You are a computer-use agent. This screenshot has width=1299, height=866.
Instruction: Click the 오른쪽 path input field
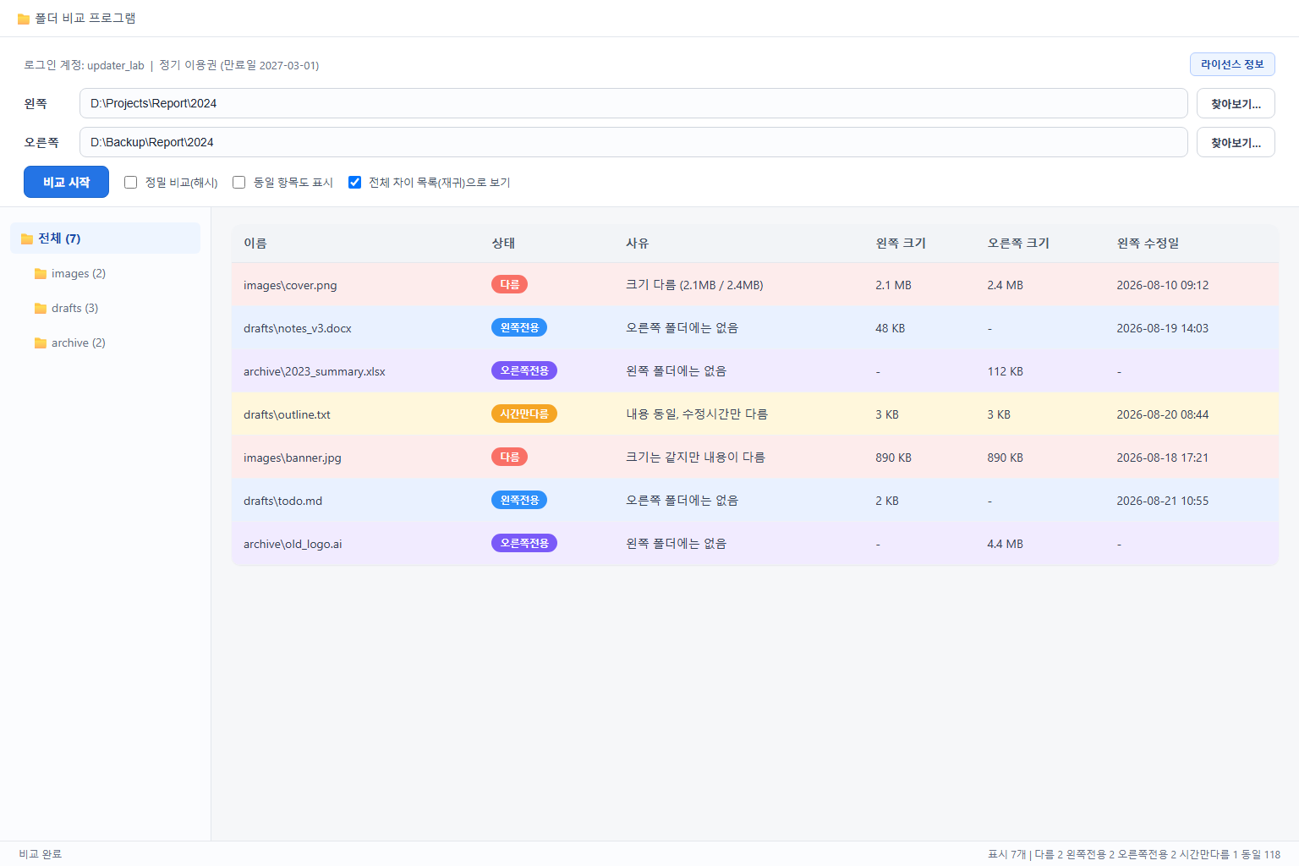tap(633, 142)
